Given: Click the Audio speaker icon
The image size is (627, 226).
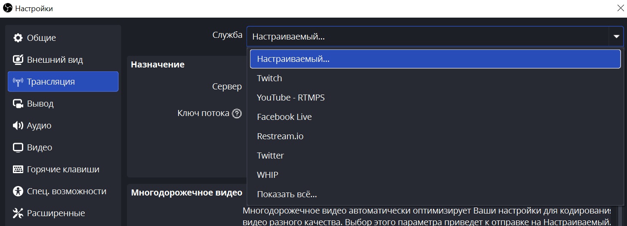Looking at the screenshot, I should pos(18,125).
